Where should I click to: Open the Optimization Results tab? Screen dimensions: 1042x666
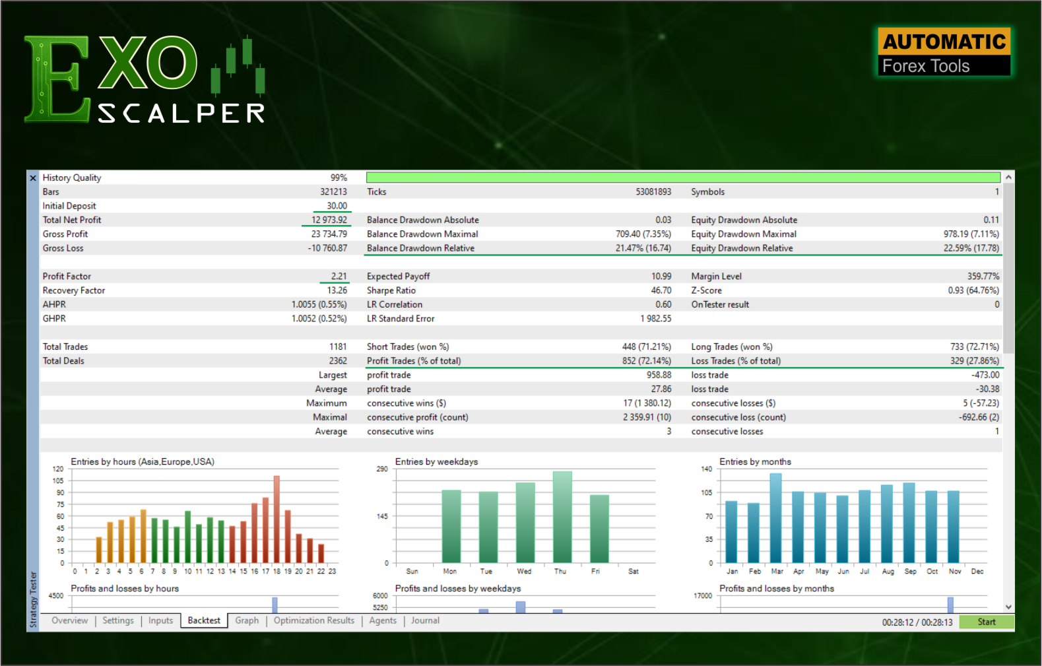[314, 620]
